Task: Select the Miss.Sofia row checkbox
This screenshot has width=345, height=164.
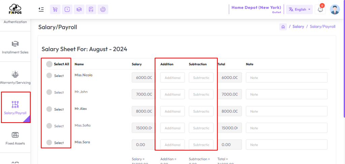Action: coord(49,126)
